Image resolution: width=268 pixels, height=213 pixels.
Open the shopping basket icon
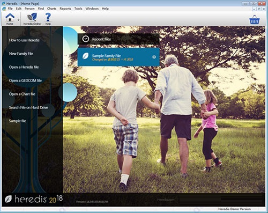[255, 20]
